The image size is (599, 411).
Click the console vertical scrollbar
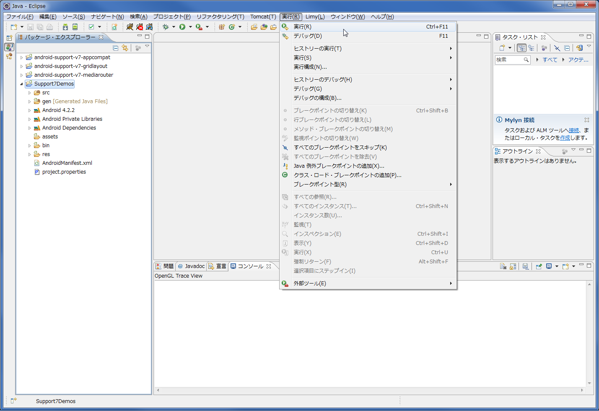click(x=589, y=333)
